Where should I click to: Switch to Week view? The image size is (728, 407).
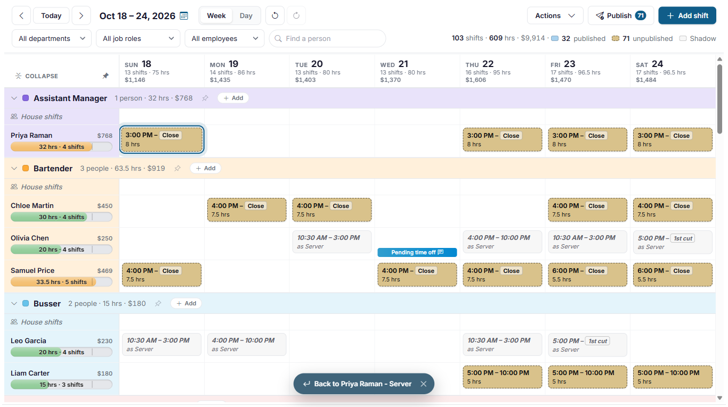(x=216, y=15)
